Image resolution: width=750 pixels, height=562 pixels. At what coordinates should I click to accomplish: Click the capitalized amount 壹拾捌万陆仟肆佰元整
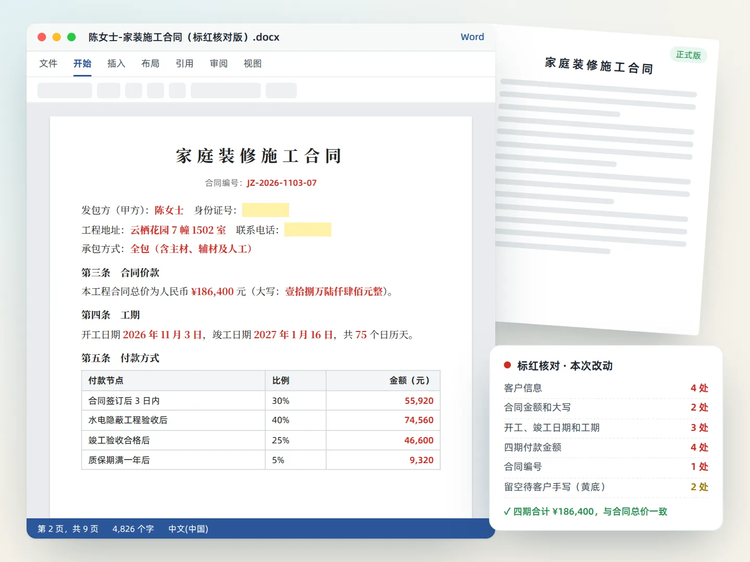point(334,291)
